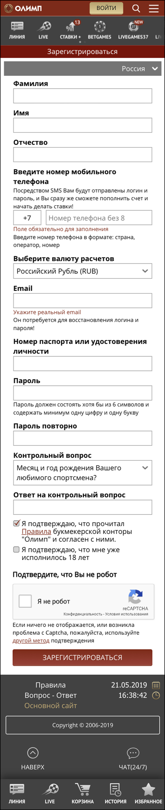Expand the Контрольный вопрос dropdown

pos(82,473)
